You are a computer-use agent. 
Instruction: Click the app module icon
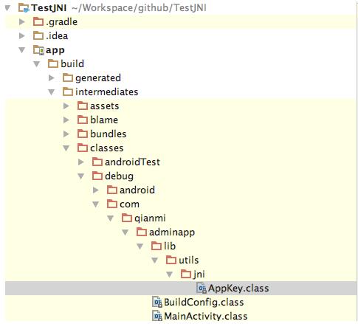[38, 50]
